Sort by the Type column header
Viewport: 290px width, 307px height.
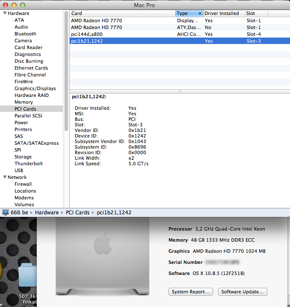click(x=189, y=13)
